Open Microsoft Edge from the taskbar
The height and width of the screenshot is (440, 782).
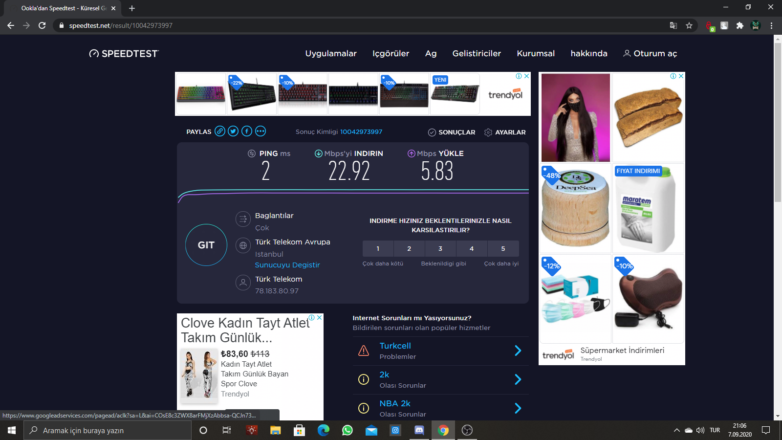point(324,430)
